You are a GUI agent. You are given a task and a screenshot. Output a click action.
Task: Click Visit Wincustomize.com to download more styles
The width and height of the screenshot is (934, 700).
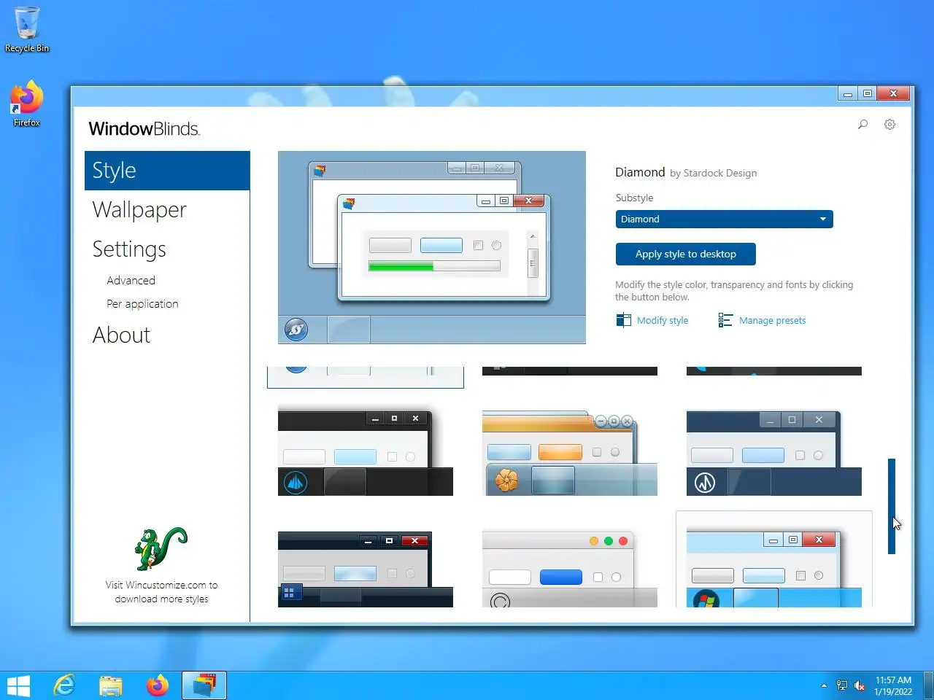(x=161, y=591)
